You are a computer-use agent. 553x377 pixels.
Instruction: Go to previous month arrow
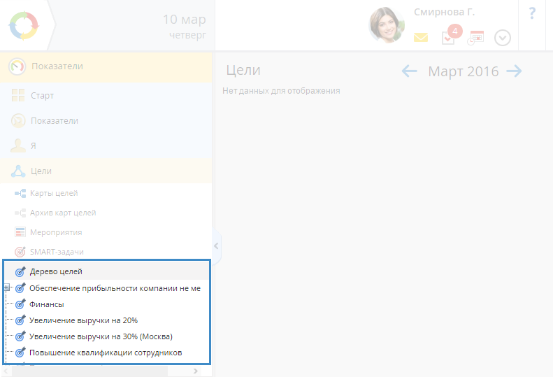(410, 71)
